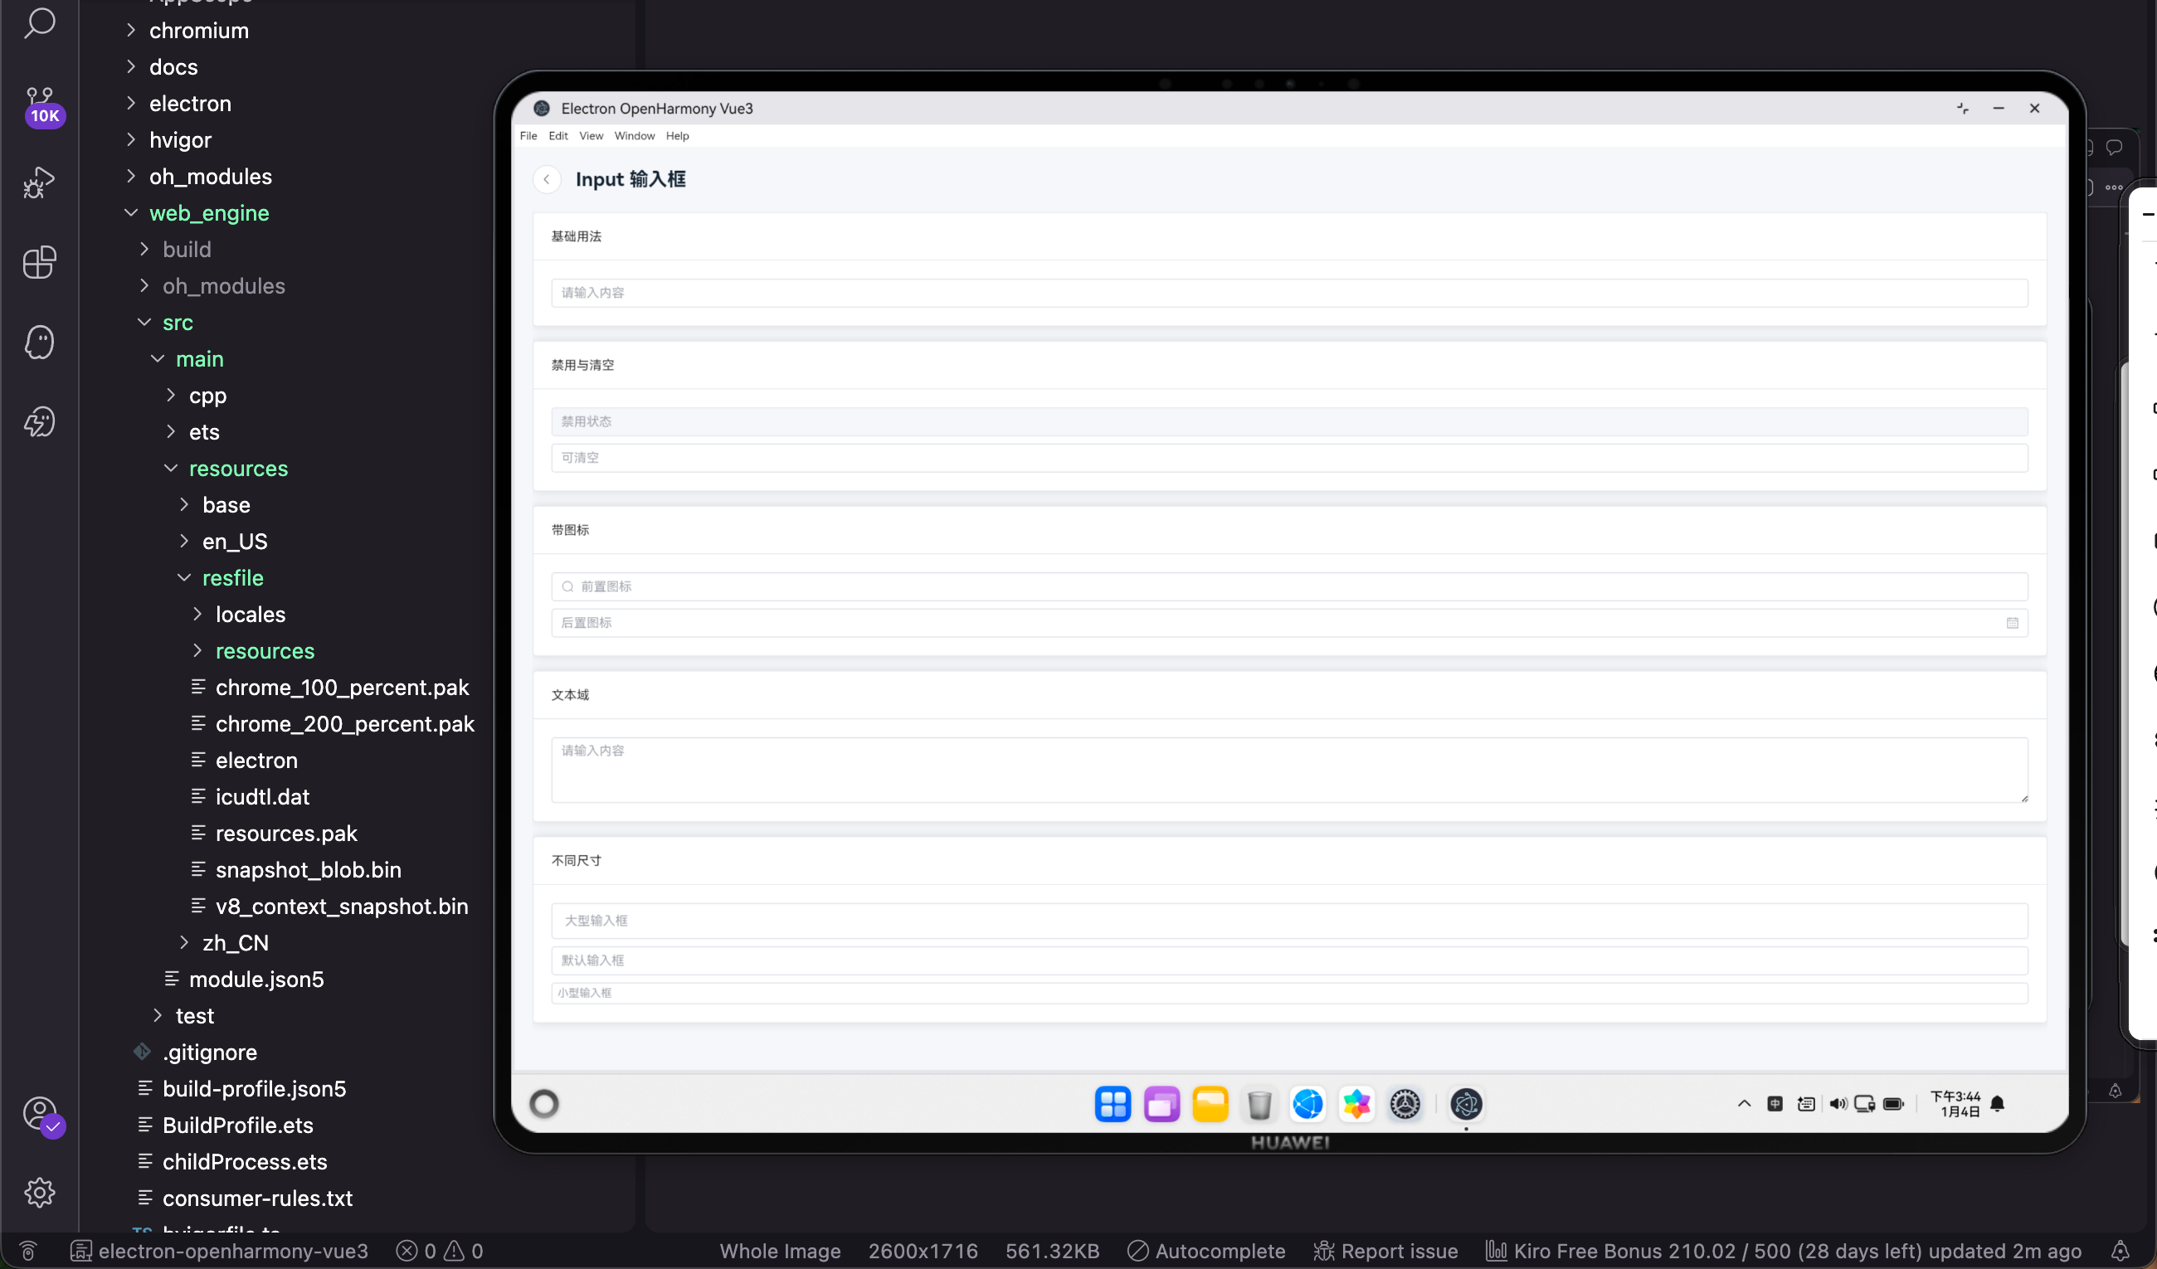
Task: Click the back arrow beside Input 输入框
Action: coord(546,180)
